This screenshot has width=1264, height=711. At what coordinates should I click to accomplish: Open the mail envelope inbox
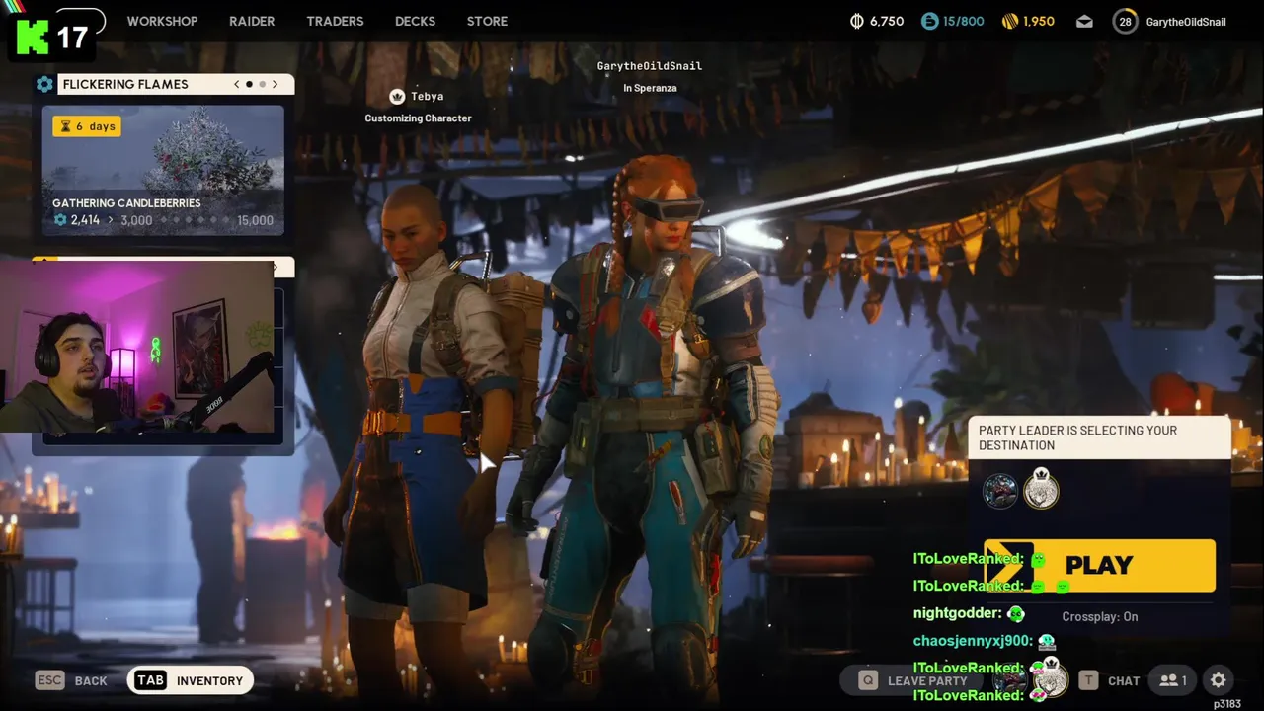coord(1084,22)
